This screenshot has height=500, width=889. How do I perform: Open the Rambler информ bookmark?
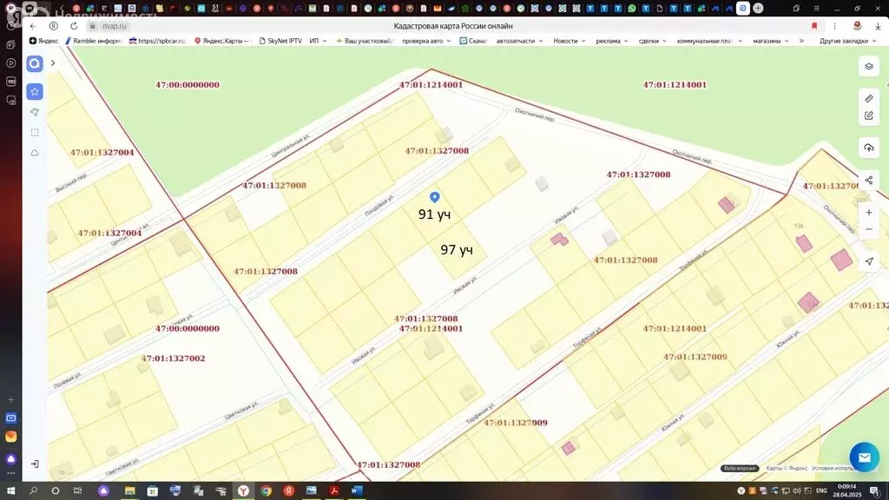[94, 41]
